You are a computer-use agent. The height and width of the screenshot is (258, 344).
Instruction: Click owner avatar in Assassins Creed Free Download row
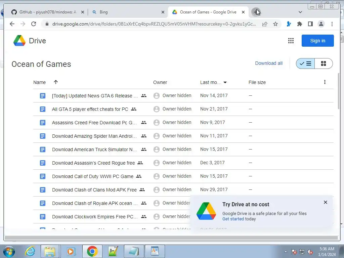[157, 122]
